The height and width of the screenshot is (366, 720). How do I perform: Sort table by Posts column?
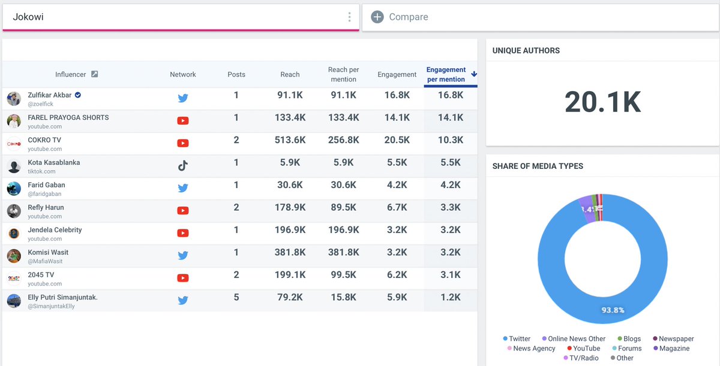pyautogui.click(x=236, y=74)
